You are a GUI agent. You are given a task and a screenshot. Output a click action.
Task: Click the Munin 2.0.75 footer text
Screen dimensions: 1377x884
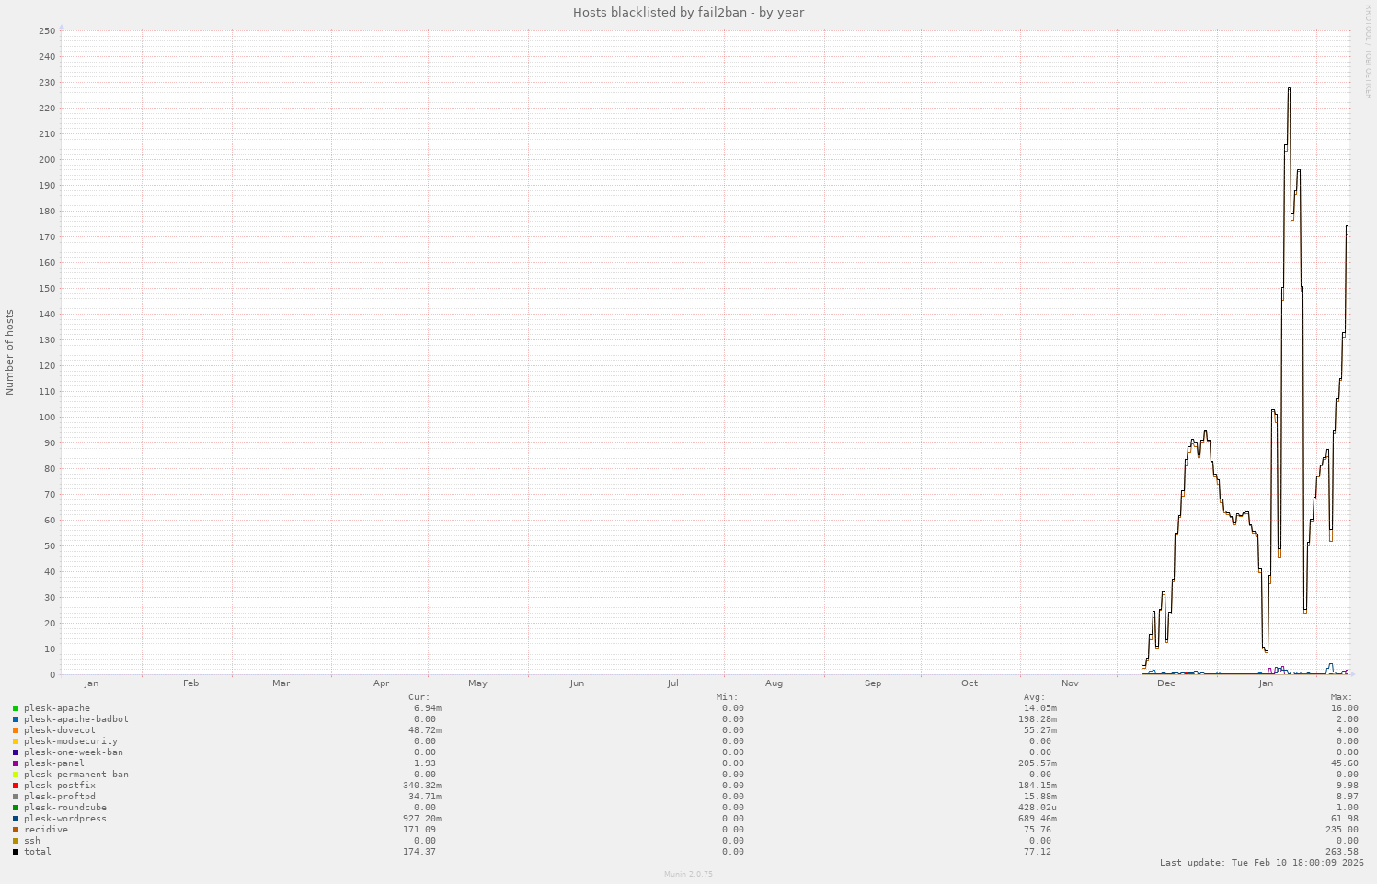coord(688,875)
